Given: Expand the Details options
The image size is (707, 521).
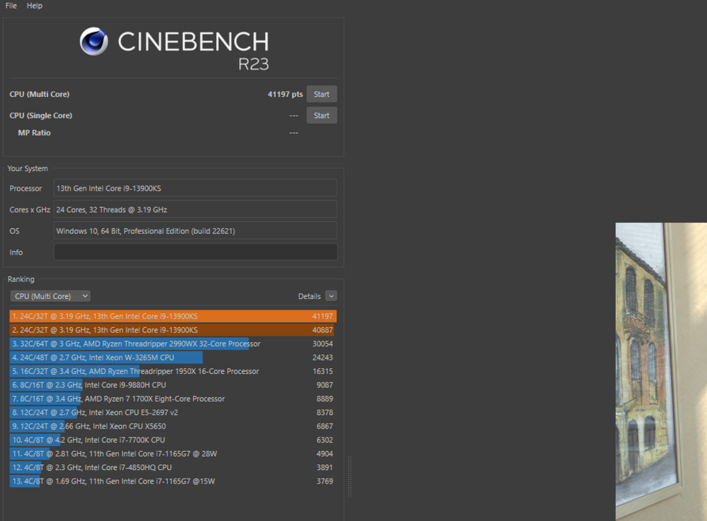Looking at the screenshot, I should pyautogui.click(x=311, y=296).
